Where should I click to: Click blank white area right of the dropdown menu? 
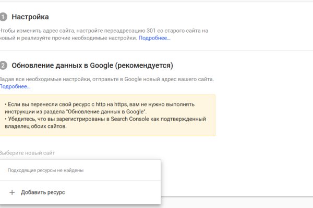(235, 177)
